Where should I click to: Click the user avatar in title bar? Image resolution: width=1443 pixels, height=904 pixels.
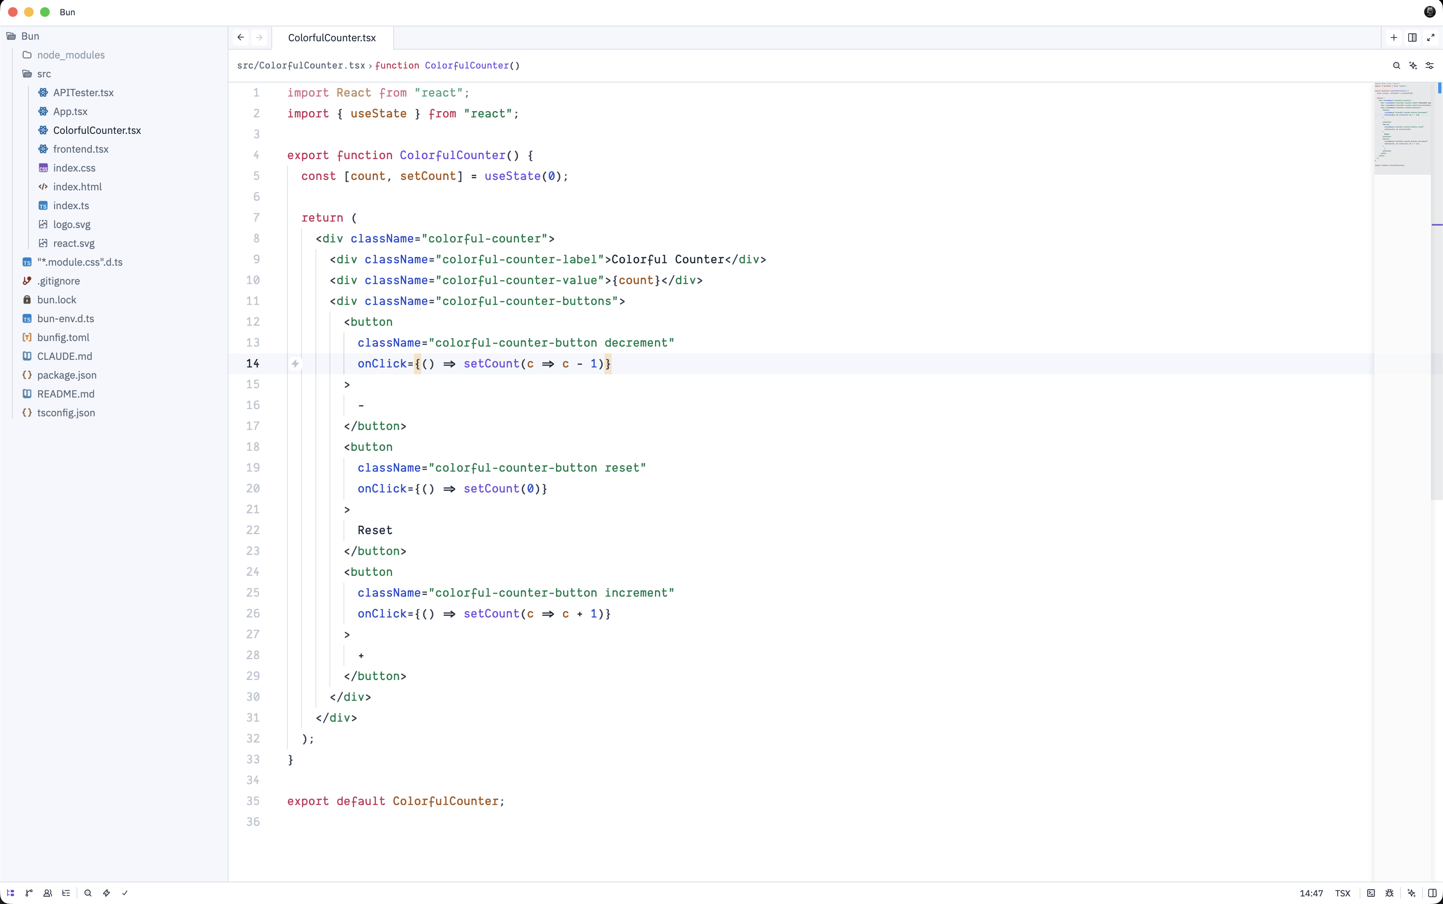pyautogui.click(x=1430, y=12)
